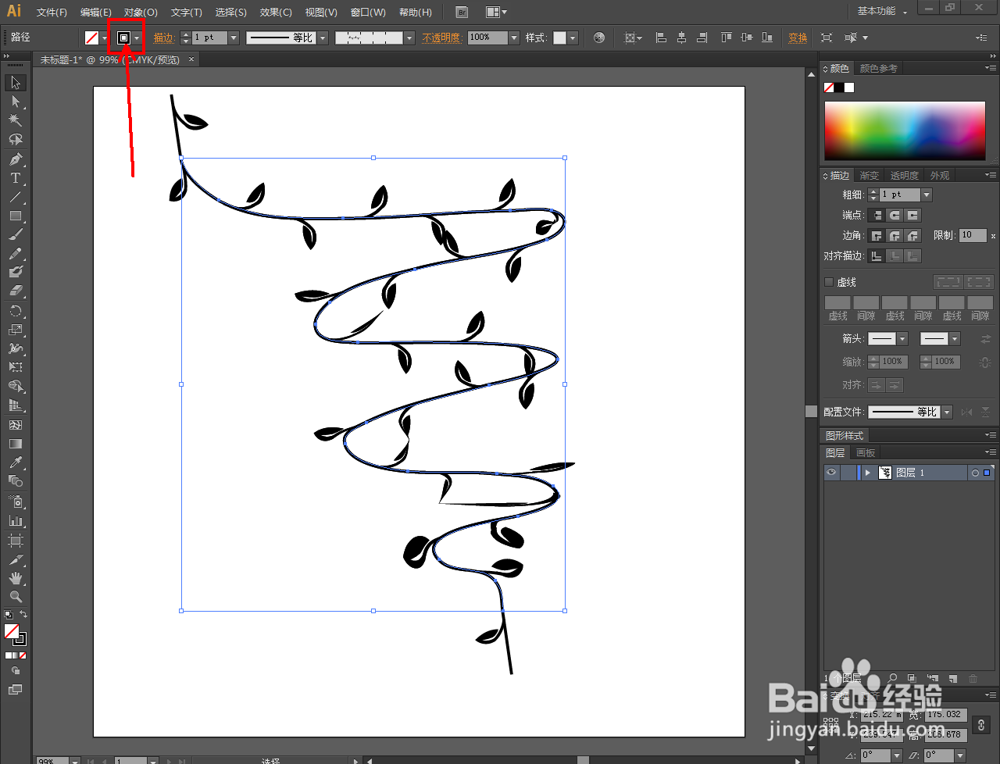The image size is (1000, 764).
Task: Close the 未标题-1 document tab
Action: pos(191,59)
